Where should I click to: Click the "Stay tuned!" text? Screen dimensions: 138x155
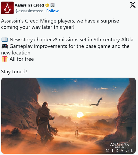coord(14,71)
